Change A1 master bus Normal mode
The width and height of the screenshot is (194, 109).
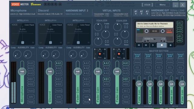[137, 56]
